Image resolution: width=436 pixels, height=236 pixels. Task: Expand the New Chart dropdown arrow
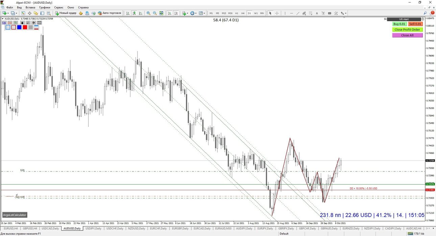point(8,13)
